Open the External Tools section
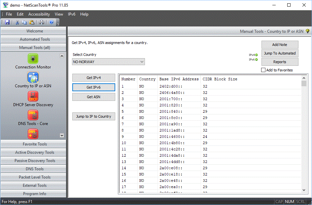Viewport: 312px width, 205px height. [33, 185]
